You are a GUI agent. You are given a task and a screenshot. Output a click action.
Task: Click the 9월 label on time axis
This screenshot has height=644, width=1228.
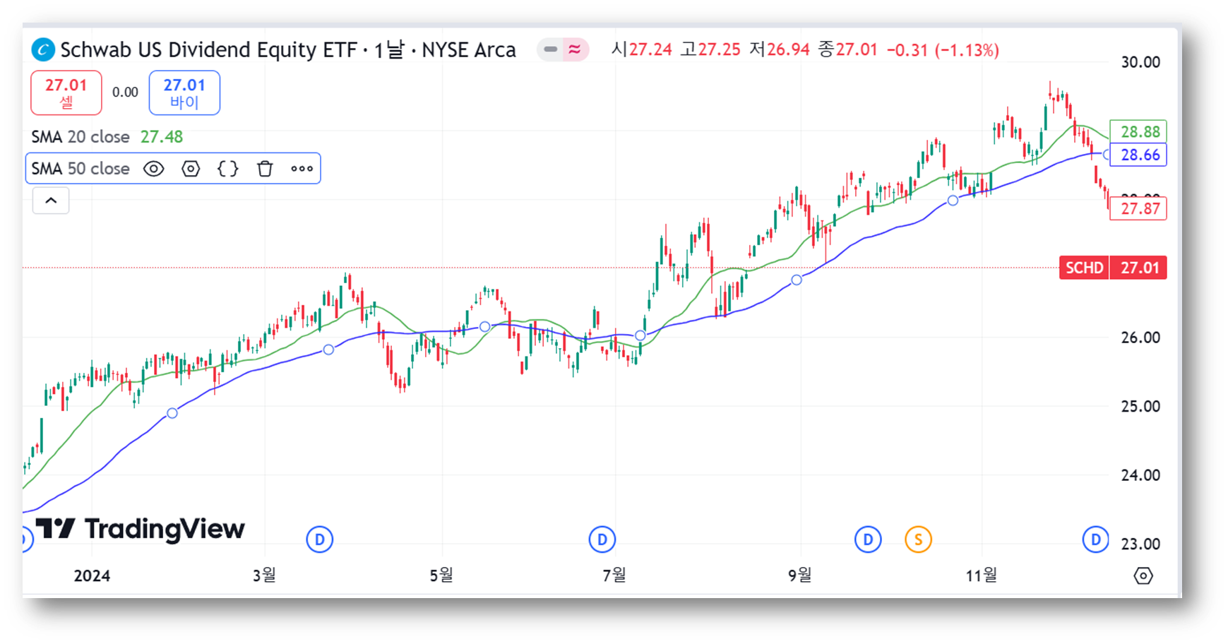[800, 576]
